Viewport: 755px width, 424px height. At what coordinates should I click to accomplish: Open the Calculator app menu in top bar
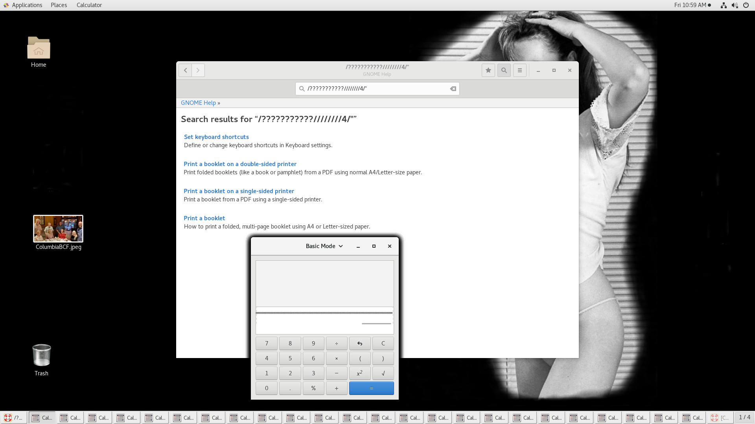tap(89, 5)
